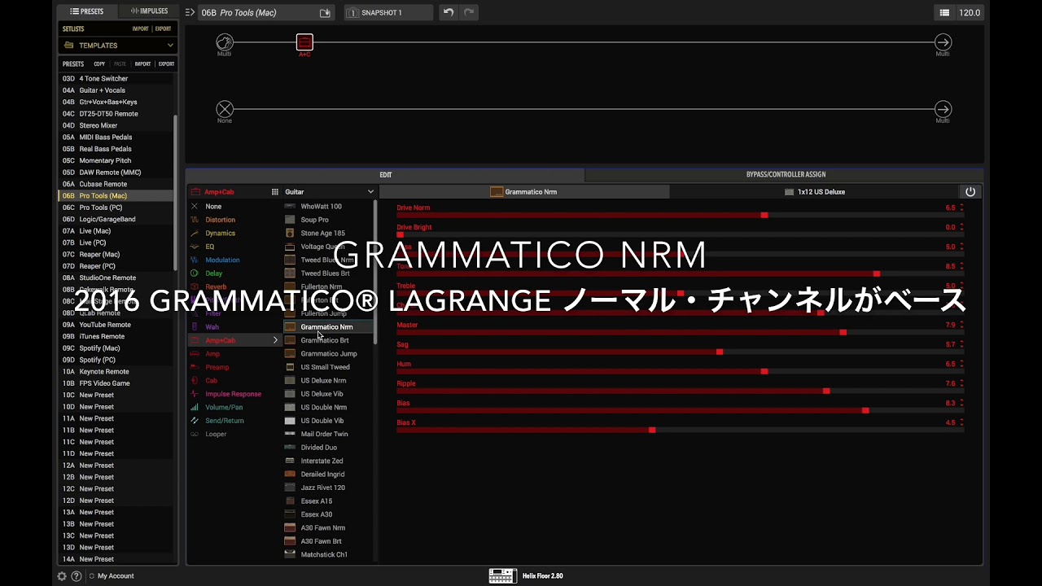Switch to the Presets tab
This screenshot has width=1042, height=586.
pos(87,11)
